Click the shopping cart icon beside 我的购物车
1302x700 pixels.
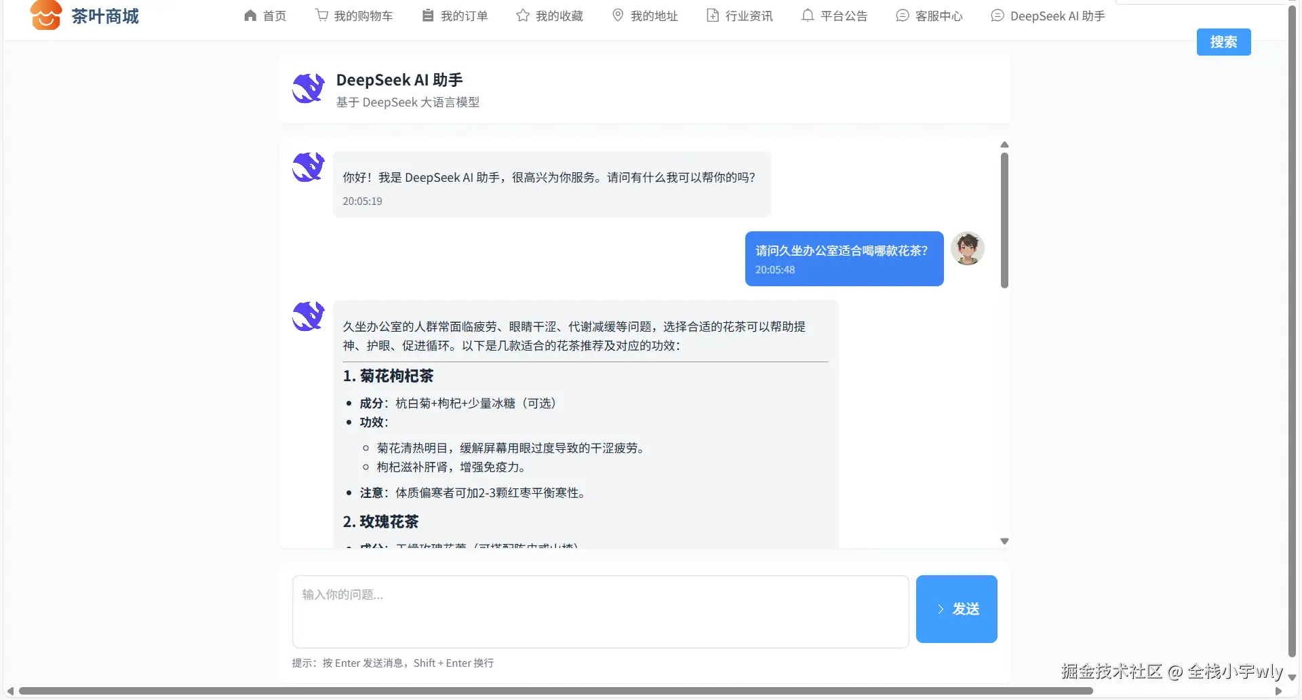pos(321,16)
